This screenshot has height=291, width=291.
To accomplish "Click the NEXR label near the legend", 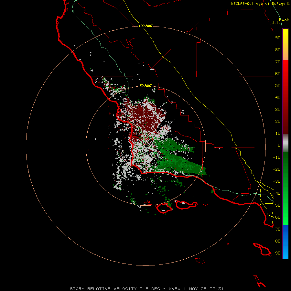I will 284,19.
